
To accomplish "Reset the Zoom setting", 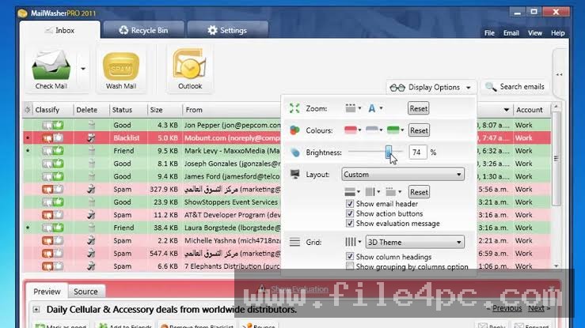I will click(418, 109).
